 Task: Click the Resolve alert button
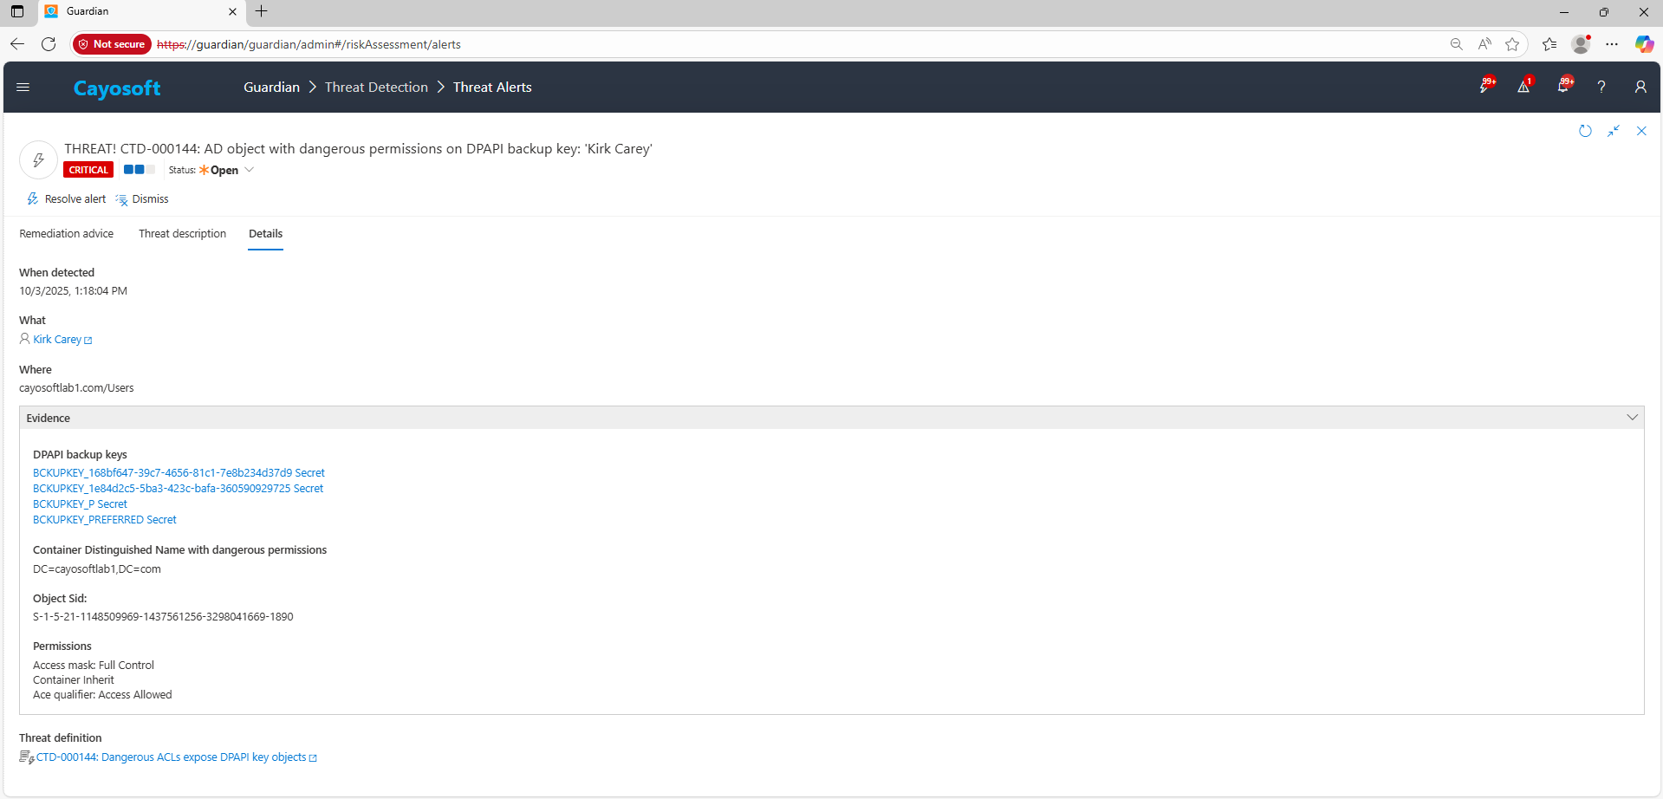(67, 199)
